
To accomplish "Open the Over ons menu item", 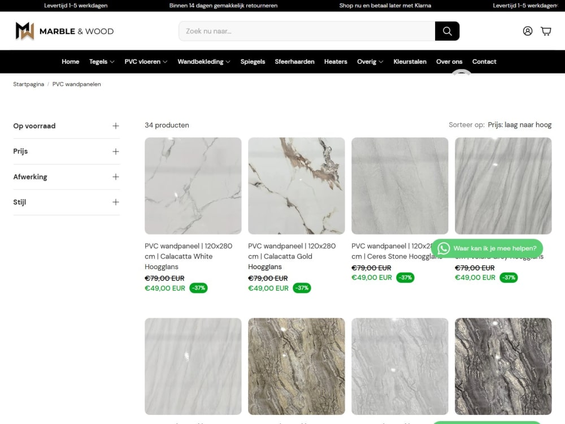I will (449, 62).
